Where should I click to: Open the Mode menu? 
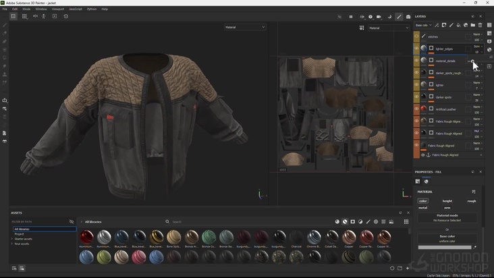[26, 9]
